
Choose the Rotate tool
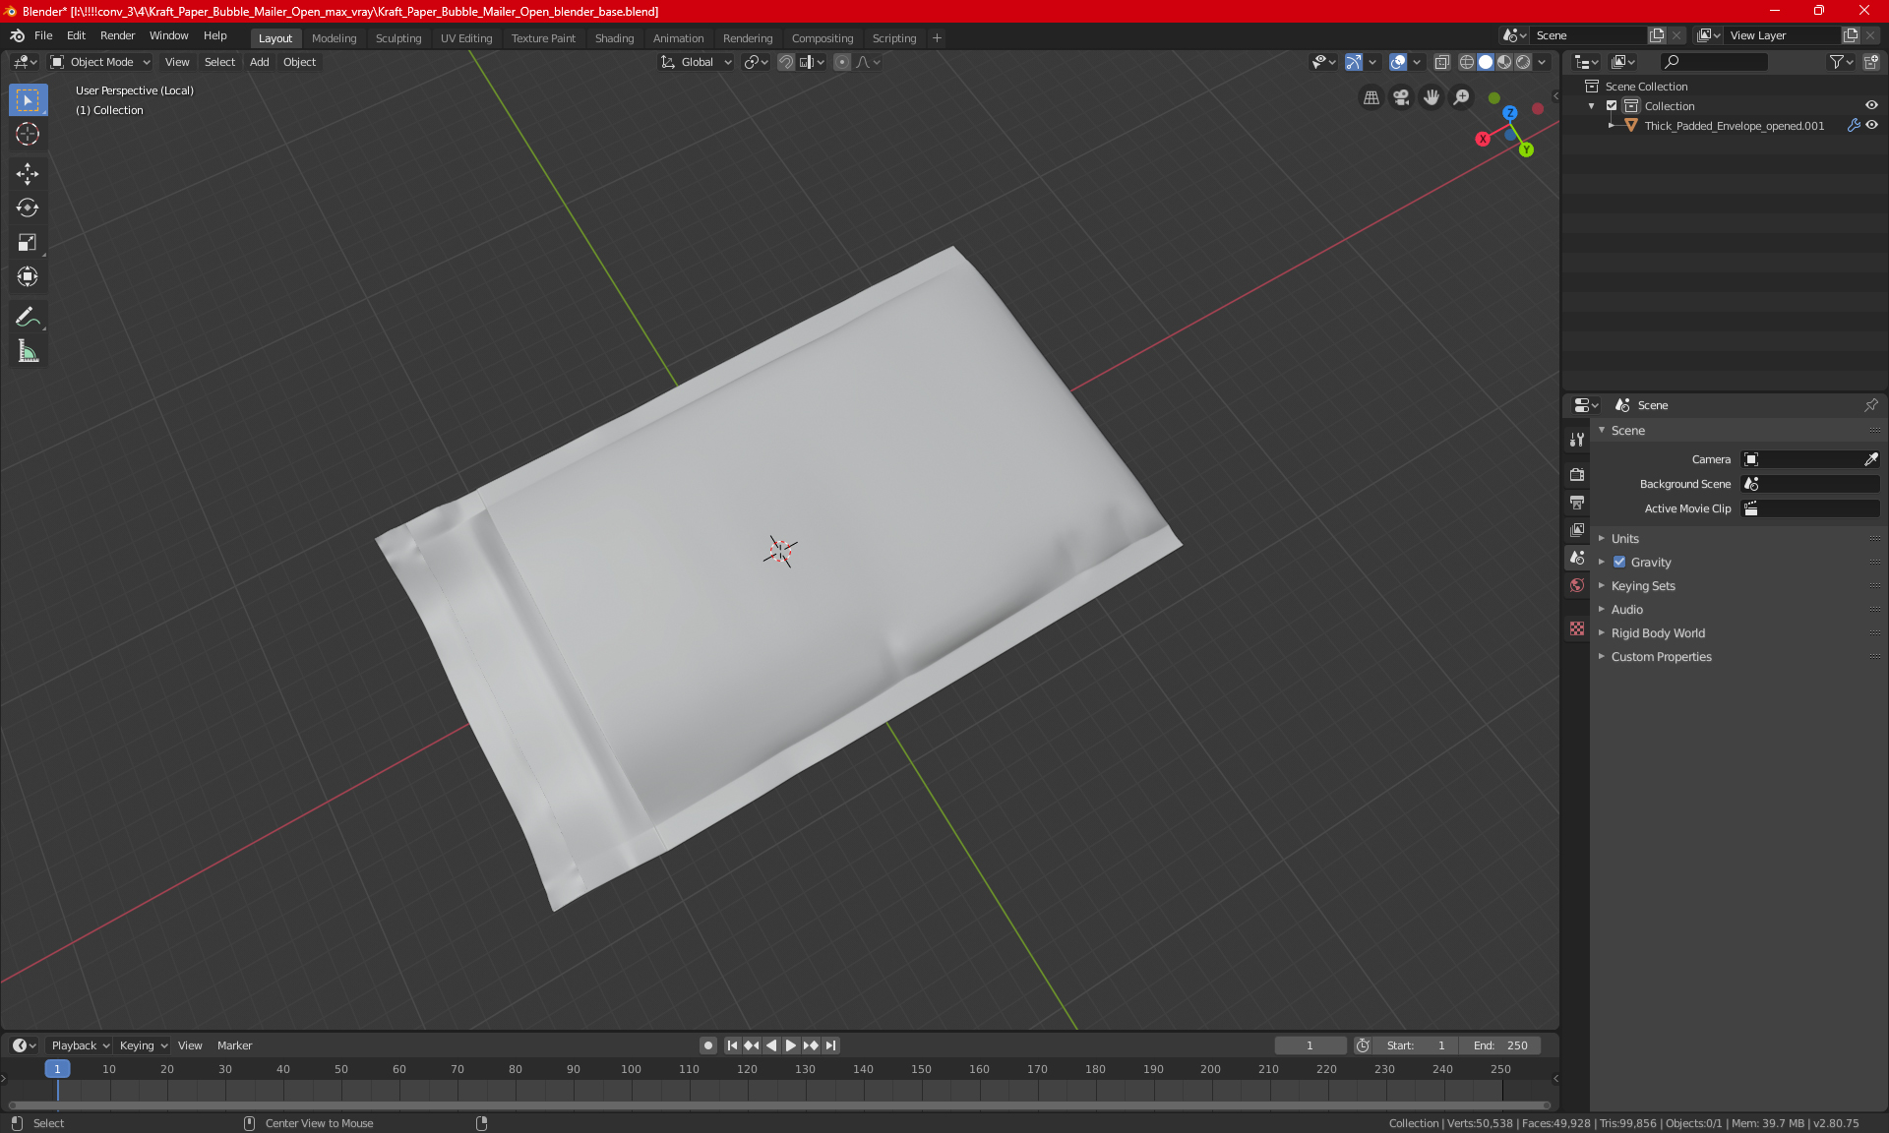(28, 208)
